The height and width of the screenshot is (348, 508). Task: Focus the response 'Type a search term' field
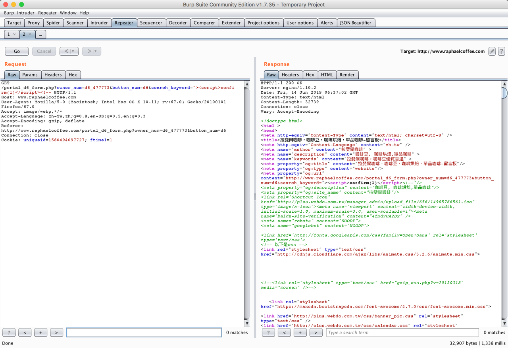(402, 333)
